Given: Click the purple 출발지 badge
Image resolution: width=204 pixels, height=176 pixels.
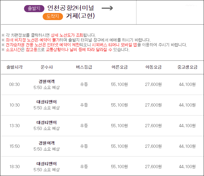Looking at the screenshot, I should pos(34,8).
